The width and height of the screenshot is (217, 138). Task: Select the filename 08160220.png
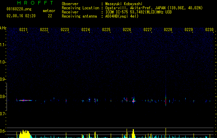(x=19, y=9)
